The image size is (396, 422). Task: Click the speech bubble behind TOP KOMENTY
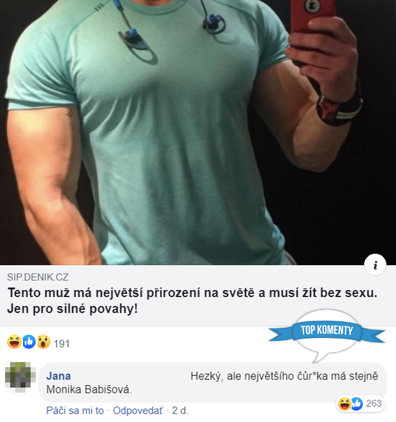tap(326, 335)
